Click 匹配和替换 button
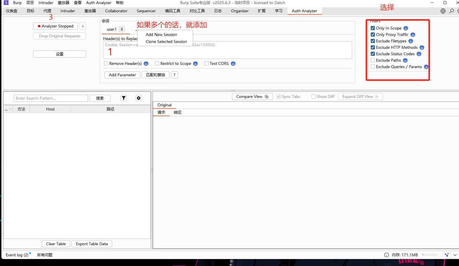The height and width of the screenshot is (266, 459). pos(155,75)
